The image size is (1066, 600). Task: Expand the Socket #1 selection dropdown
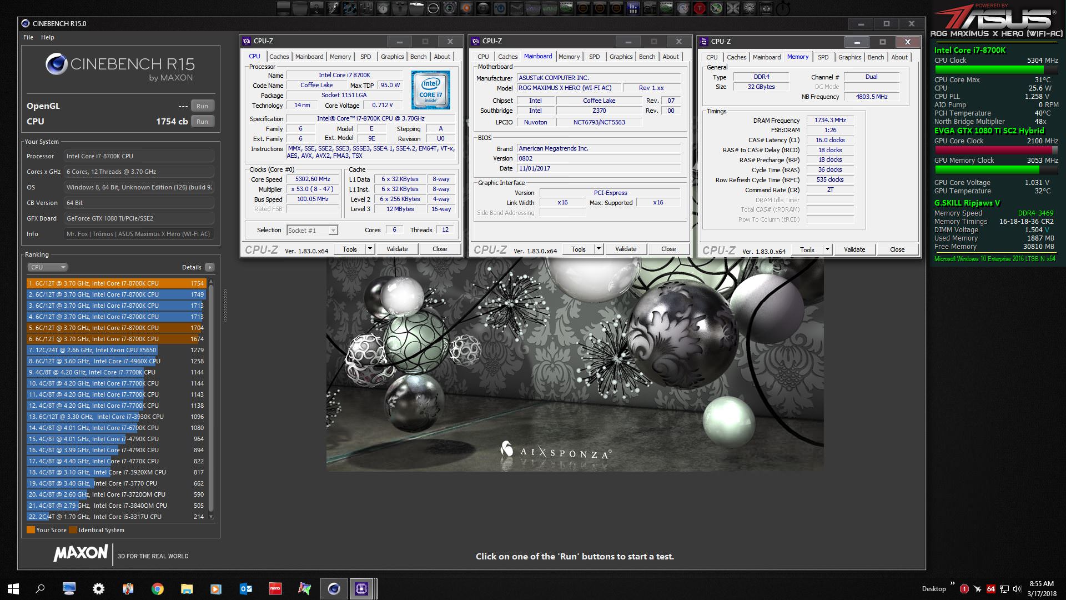pos(333,231)
